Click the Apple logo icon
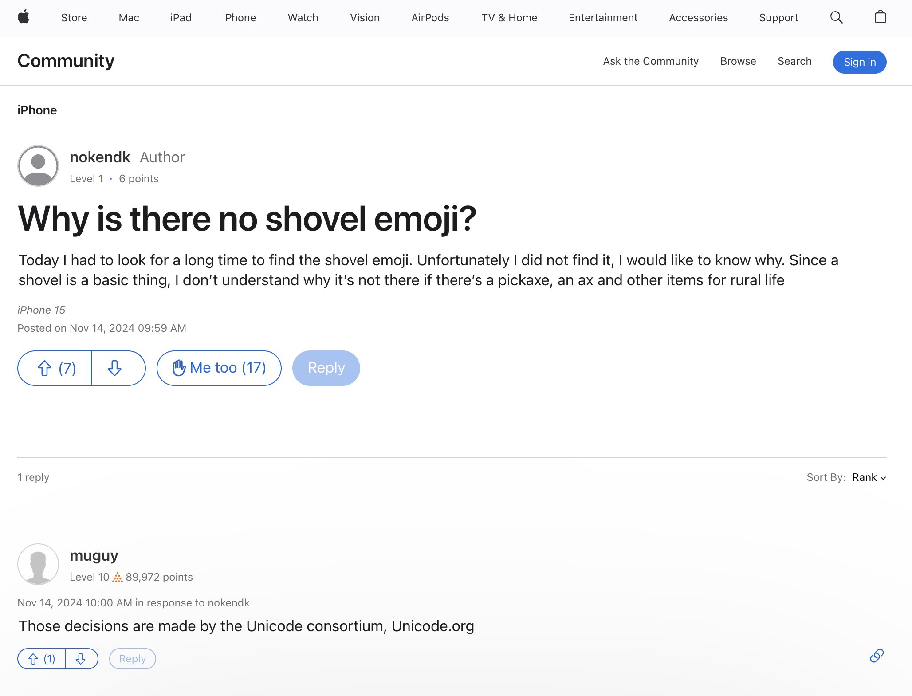Viewport: 912px width, 696px height. click(x=24, y=17)
